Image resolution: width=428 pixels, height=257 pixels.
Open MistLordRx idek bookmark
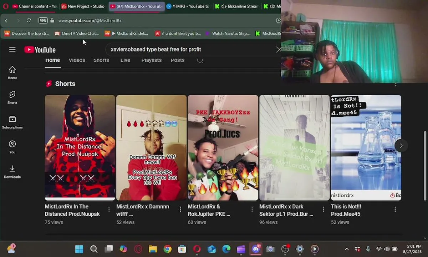127,33
